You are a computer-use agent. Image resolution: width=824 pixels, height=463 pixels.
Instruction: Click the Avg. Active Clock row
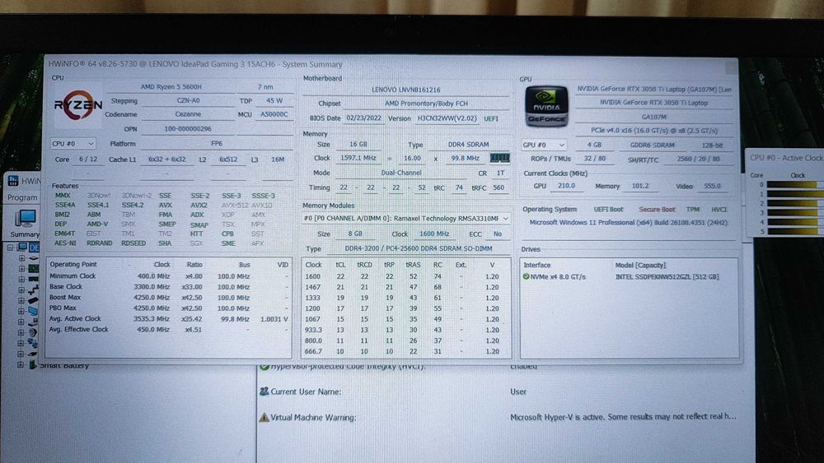(x=169, y=319)
